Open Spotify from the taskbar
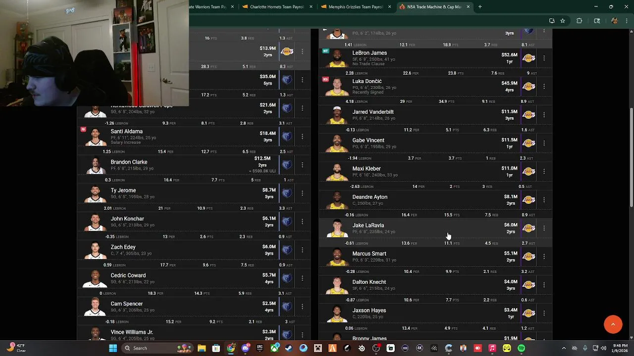Viewport: 634px width, 356px height. click(522, 348)
